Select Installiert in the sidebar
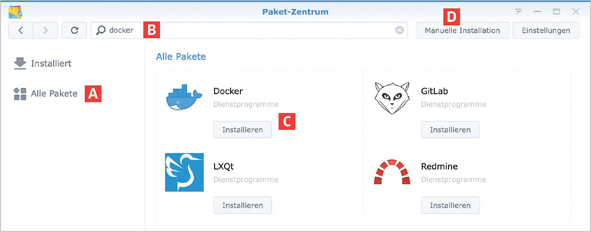591x232 pixels. click(43, 64)
